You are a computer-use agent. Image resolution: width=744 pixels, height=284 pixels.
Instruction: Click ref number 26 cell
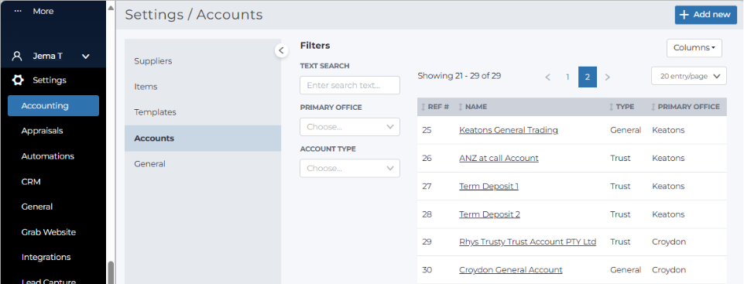[427, 158]
